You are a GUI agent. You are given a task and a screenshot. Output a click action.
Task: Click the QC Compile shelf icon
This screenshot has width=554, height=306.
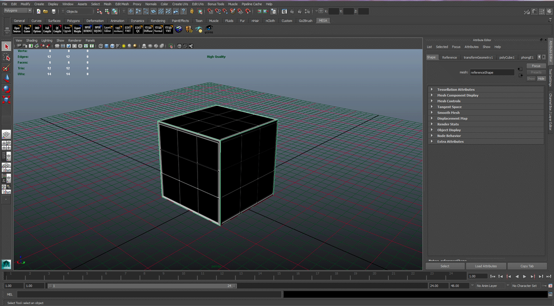[x=57, y=29]
